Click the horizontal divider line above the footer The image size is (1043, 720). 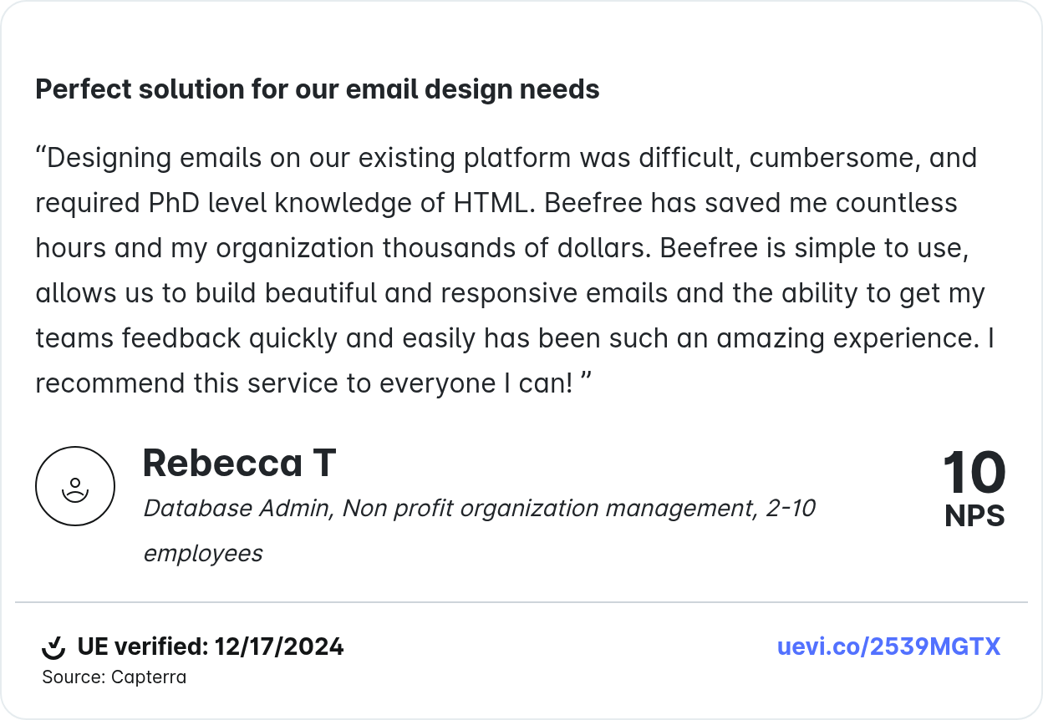click(521, 601)
